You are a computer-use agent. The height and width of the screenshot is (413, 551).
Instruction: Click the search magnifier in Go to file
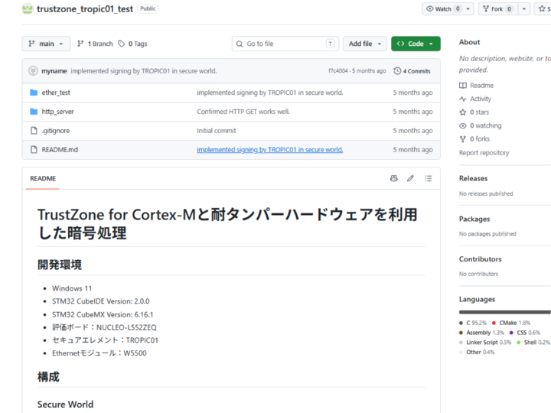pyautogui.click(x=240, y=44)
